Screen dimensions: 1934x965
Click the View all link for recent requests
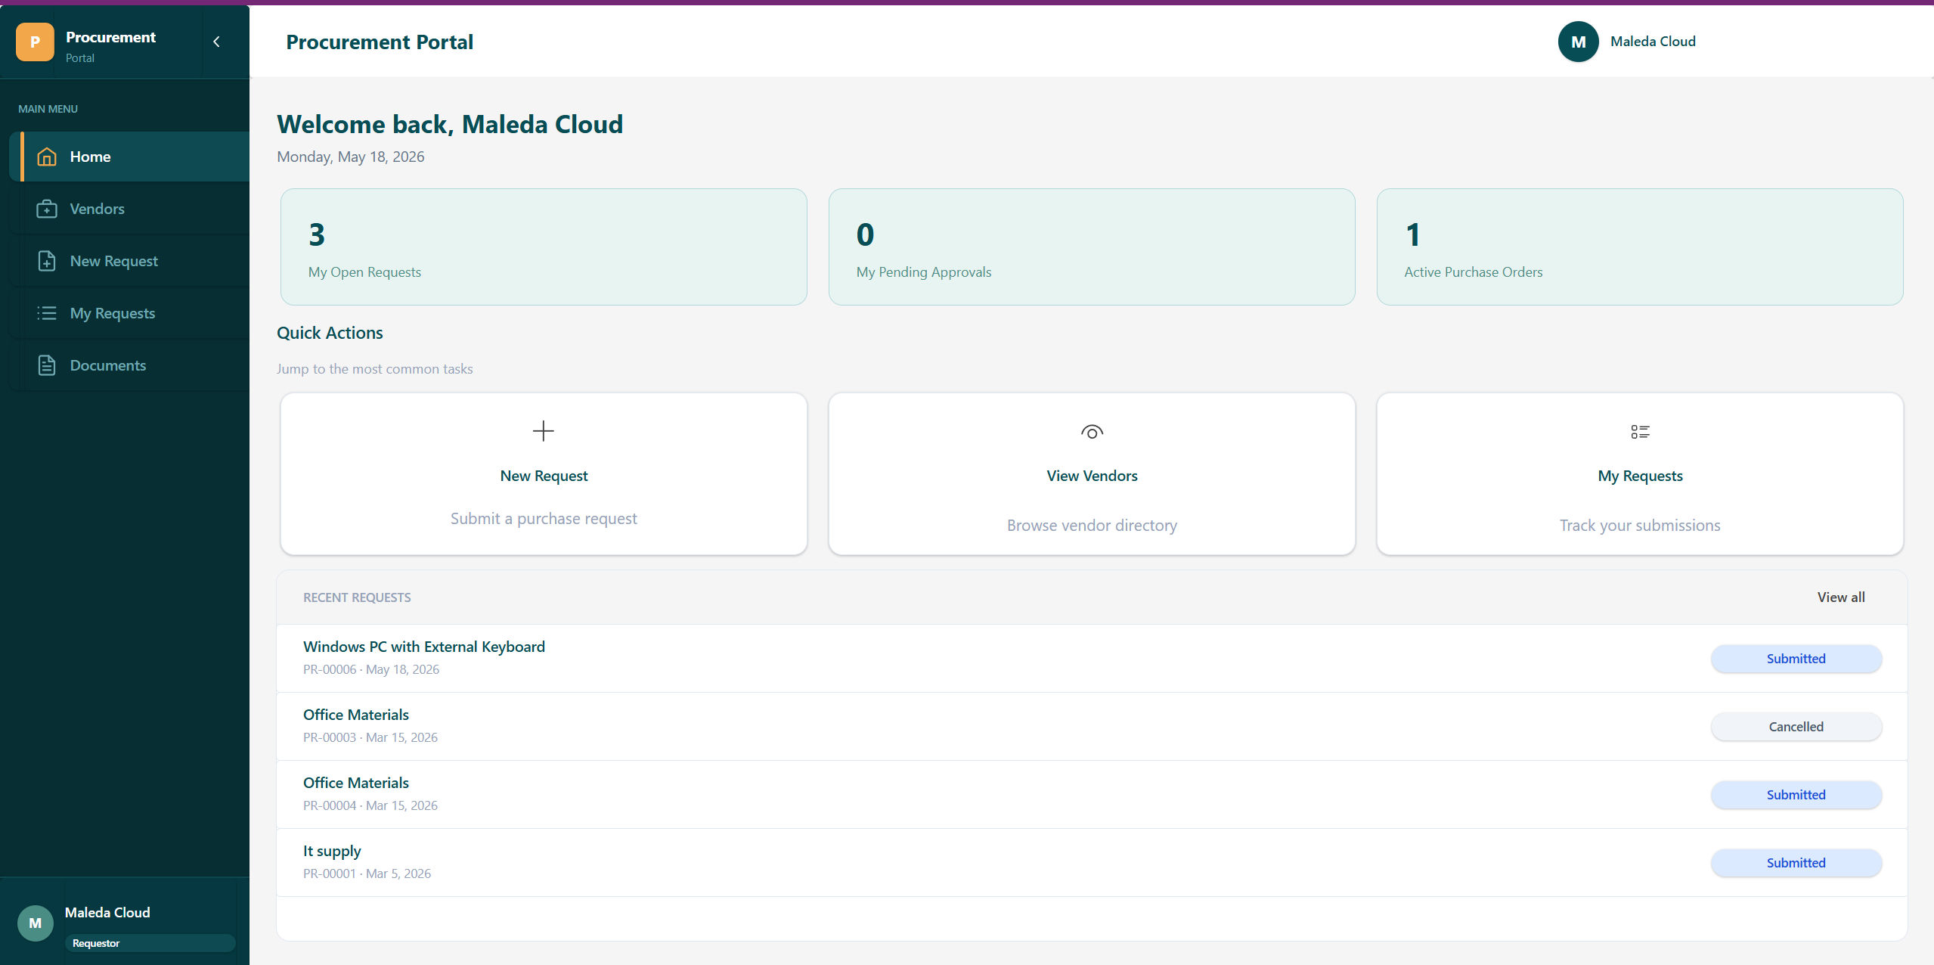[1841, 597]
